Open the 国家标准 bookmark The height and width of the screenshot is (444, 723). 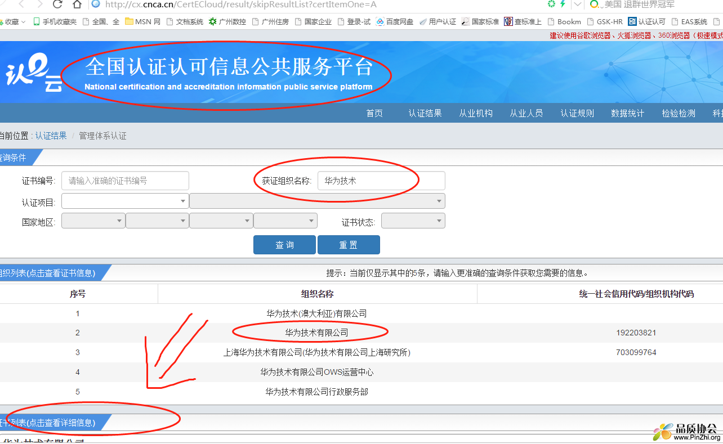pos(480,22)
